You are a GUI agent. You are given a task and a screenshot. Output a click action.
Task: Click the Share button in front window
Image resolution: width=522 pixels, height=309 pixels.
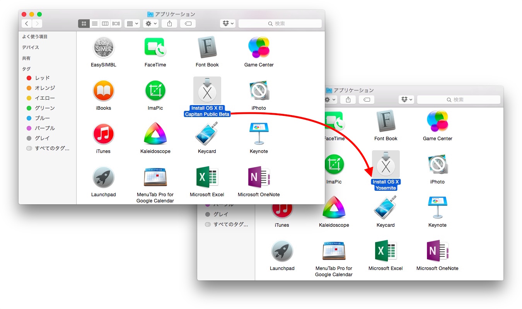169,24
